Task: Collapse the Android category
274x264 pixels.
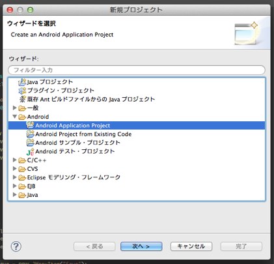Action: (15, 117)
